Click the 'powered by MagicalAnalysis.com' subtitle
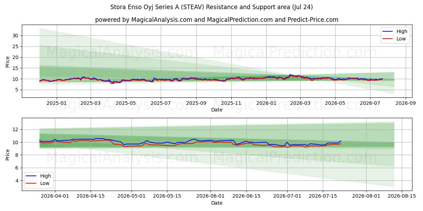423x211 pixels. 216,20
